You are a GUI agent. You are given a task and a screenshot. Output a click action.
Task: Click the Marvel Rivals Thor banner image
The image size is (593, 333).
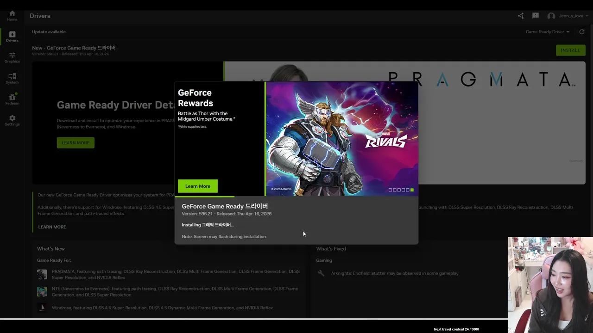pos(342,139)
